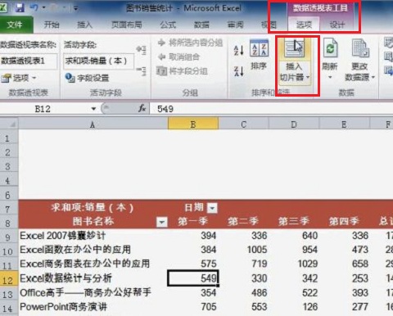Click the collapse entire field icon
Image resolution: width=393 pixels, height=316 pixels.
[x=142, y=71]
